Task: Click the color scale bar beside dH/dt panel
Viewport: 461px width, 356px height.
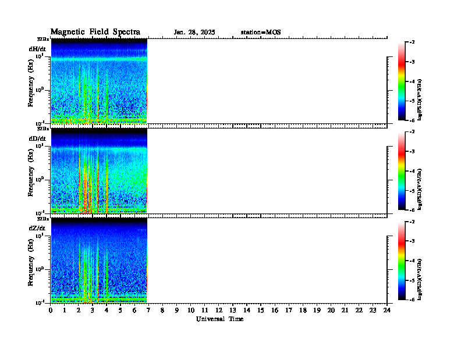Action: [402, 81]
